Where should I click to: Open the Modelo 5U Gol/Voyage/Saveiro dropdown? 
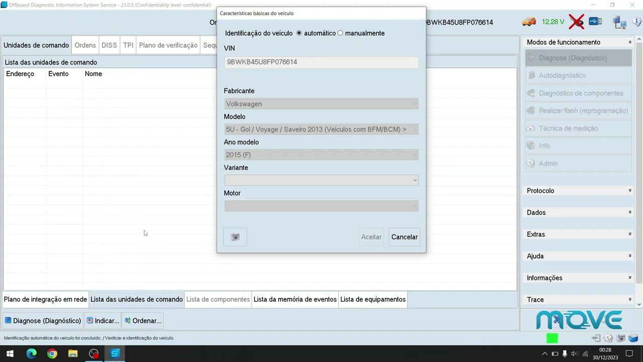coord(321,129)
